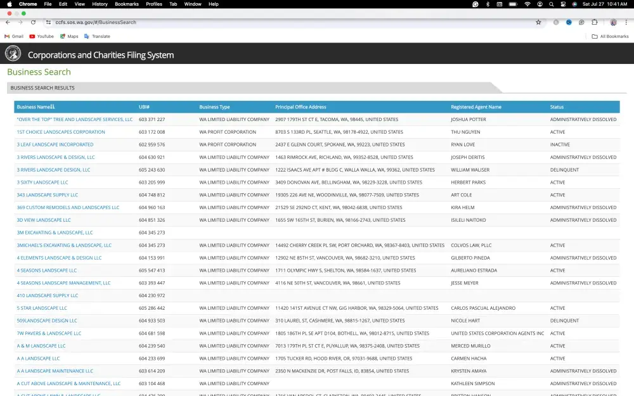The height and width of the screenshot is (396, 634).
Task: Open the Translate bookmark
Action: pyautogui.click(x=97, y=36)
